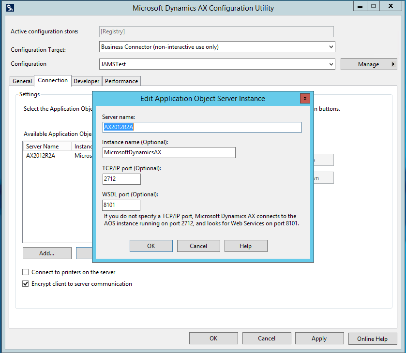Click the Add... button
This screenshot has width=406, height=353.
(47, 253)
